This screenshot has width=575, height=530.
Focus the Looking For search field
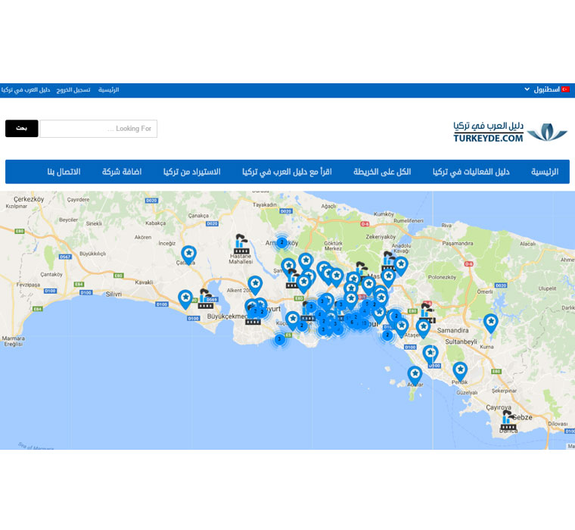(98, 129)
